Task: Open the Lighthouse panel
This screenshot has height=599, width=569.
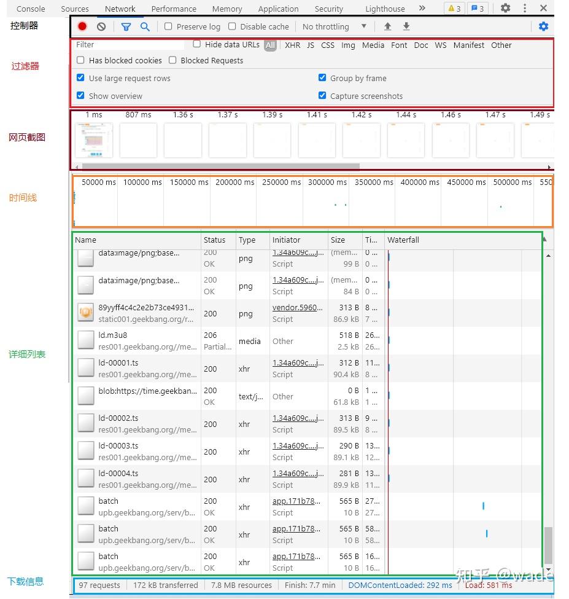Action: coord(384,9)
